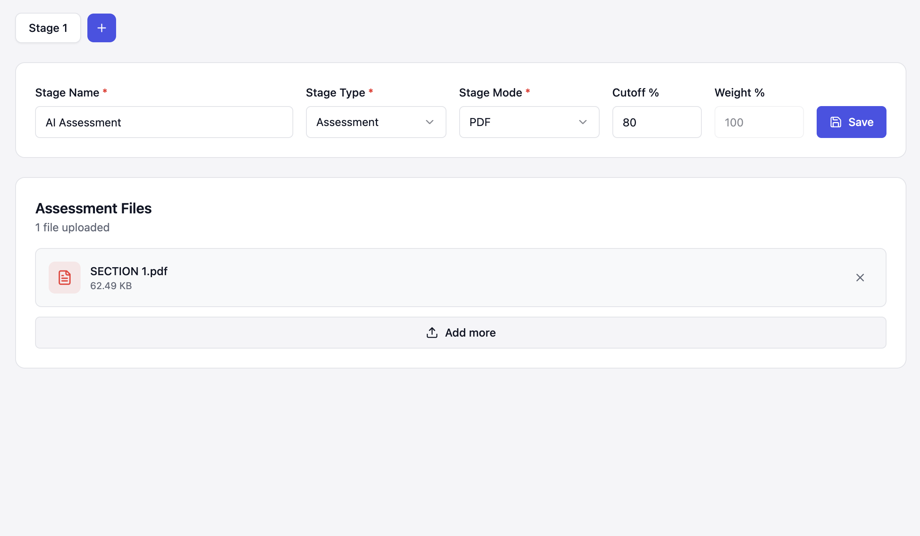Save the stage configuration
The height and width of the screenshot is (536, 920).
click(x=851, y=122)
